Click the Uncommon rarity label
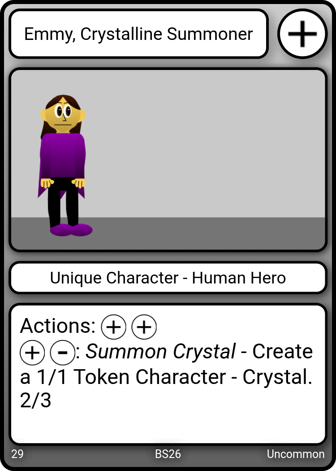The width and height of the screenshot is (336, 471). (x=296, y=454)
